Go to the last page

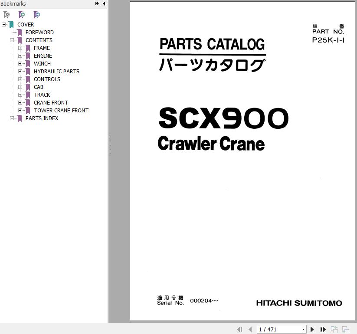click(x=323, y=329)
